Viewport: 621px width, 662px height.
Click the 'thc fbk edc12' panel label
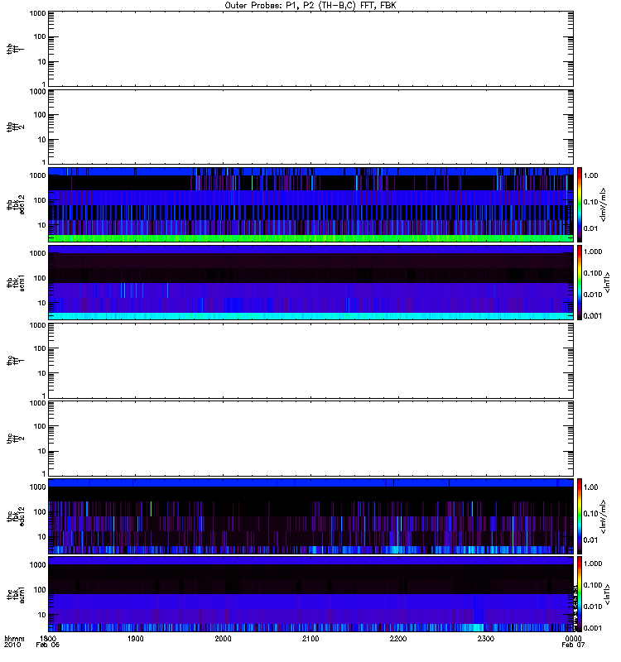coord(15,516)
